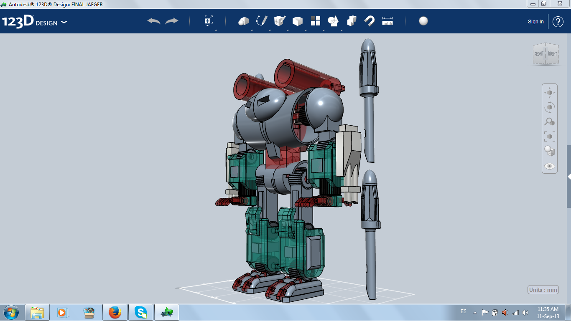The image size is (571, 321).
Task: Click the Sign In link
Action: 535,21
